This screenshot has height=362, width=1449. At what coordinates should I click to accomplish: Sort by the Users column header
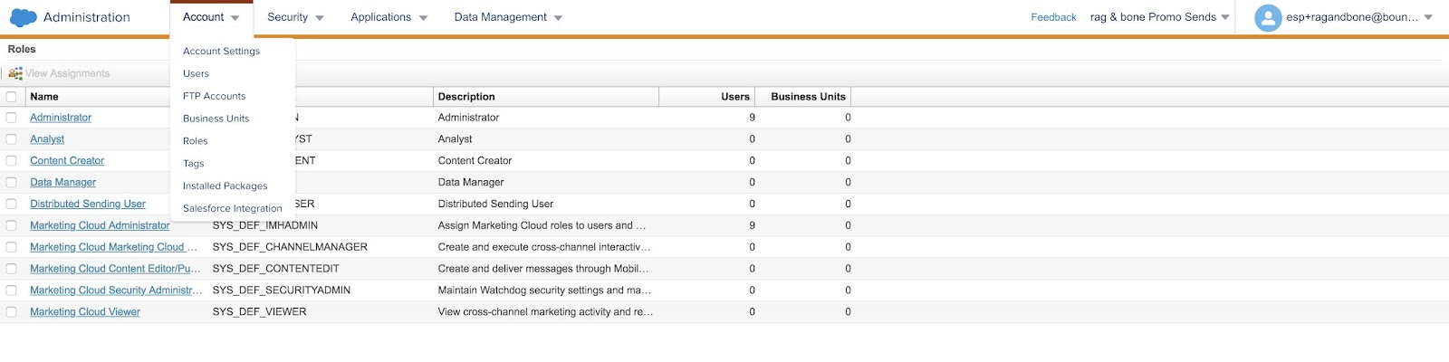point(735,97)
